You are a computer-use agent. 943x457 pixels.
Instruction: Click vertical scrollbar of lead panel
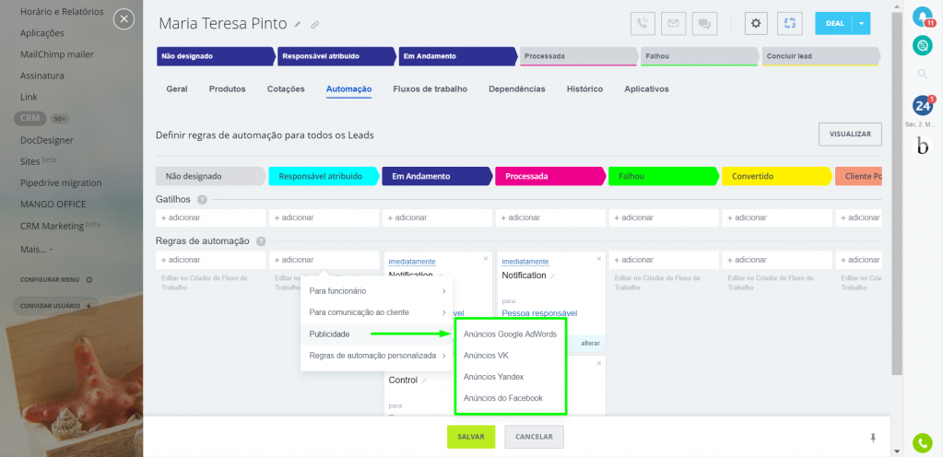897,193
